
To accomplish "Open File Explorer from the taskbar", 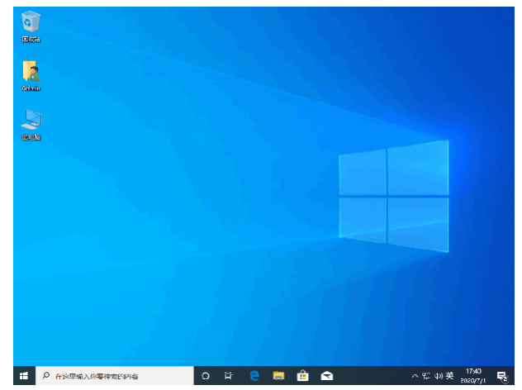I will point(279,376).
